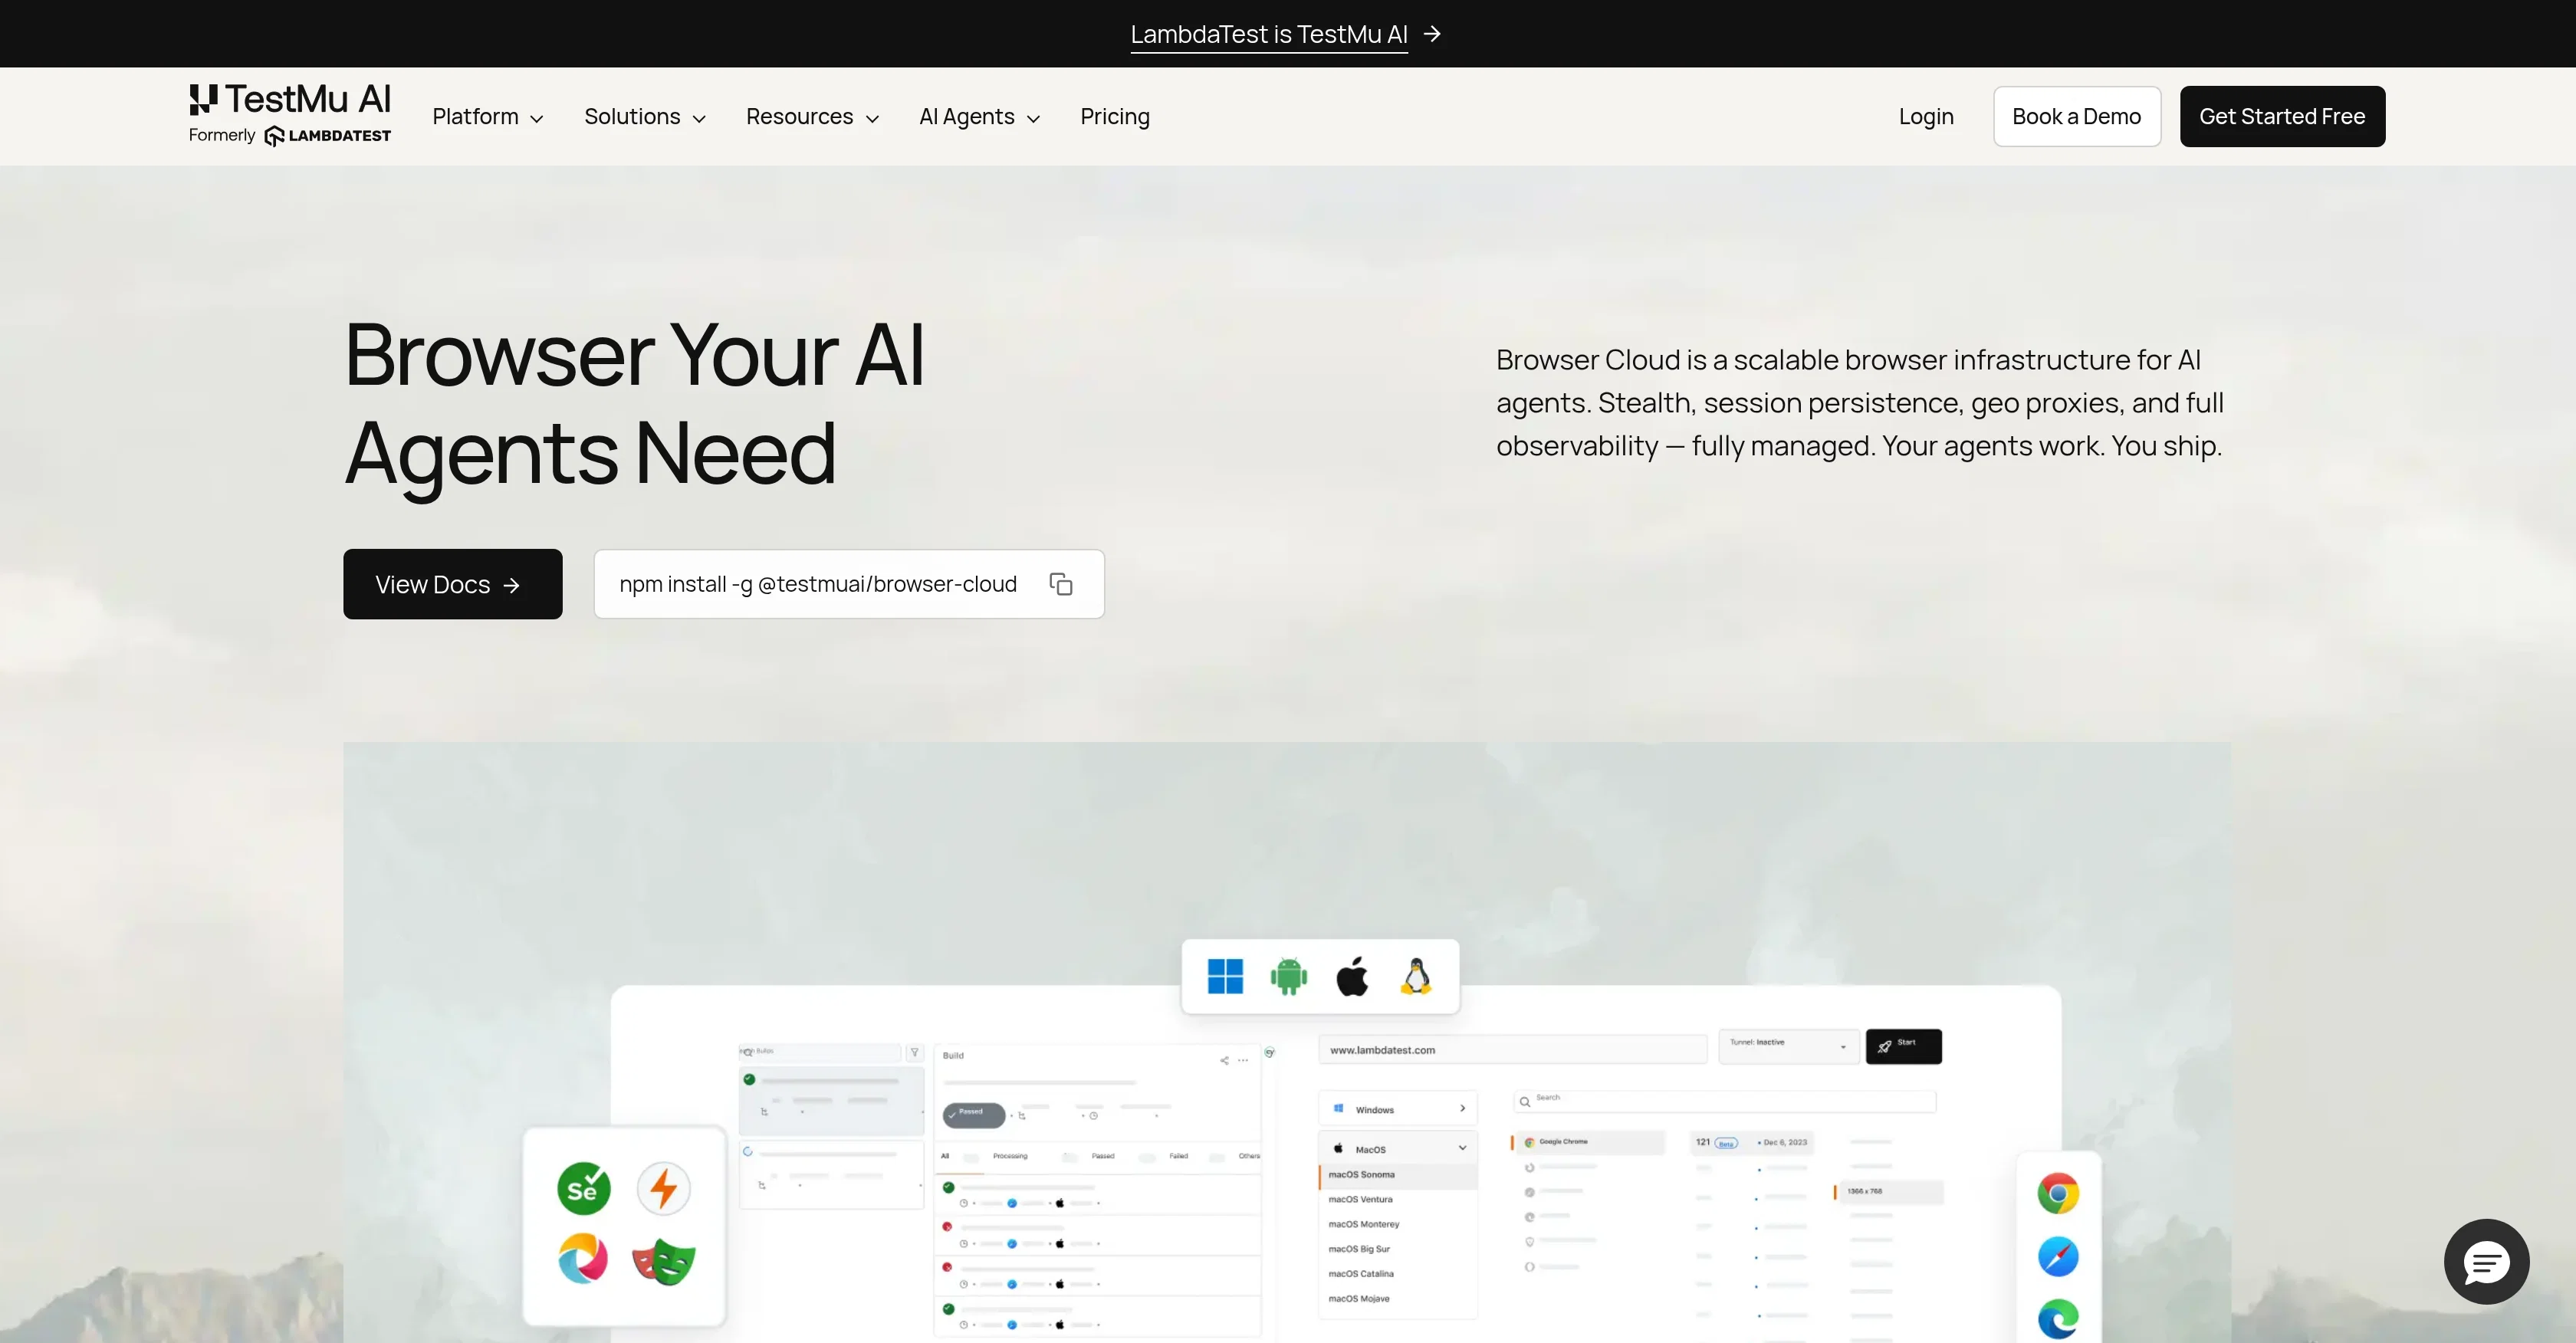The image size is (2576, 1343).
Task: Switch to the Failed tab
Action: click(x=1179, y=1156)
